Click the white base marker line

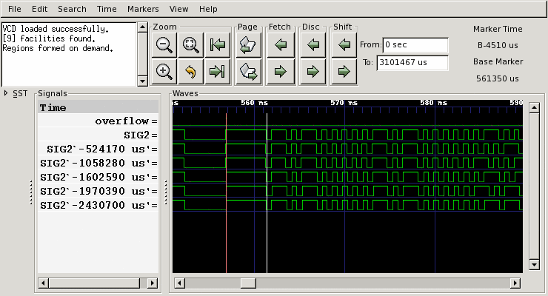tap(267, 192)
